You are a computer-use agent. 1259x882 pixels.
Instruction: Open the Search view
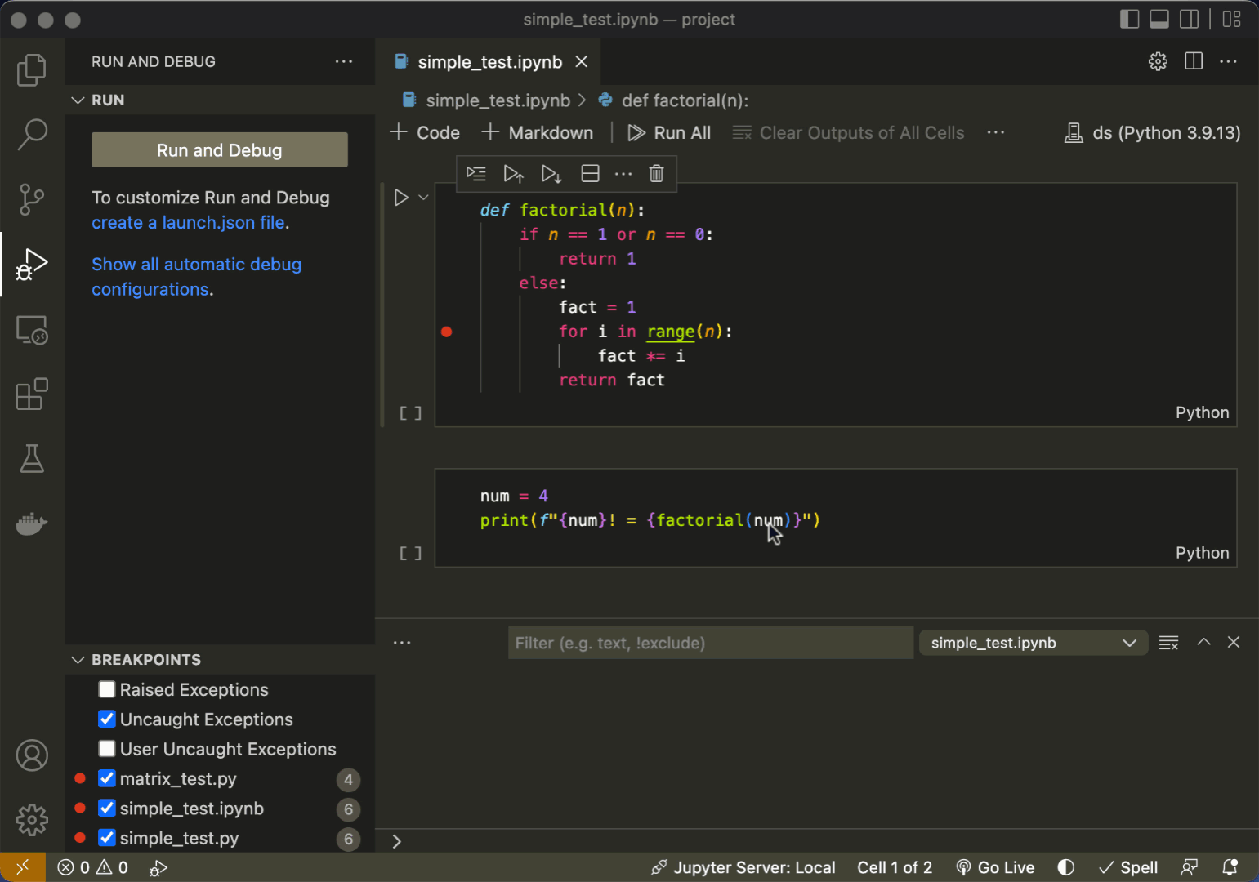[32, 134]
